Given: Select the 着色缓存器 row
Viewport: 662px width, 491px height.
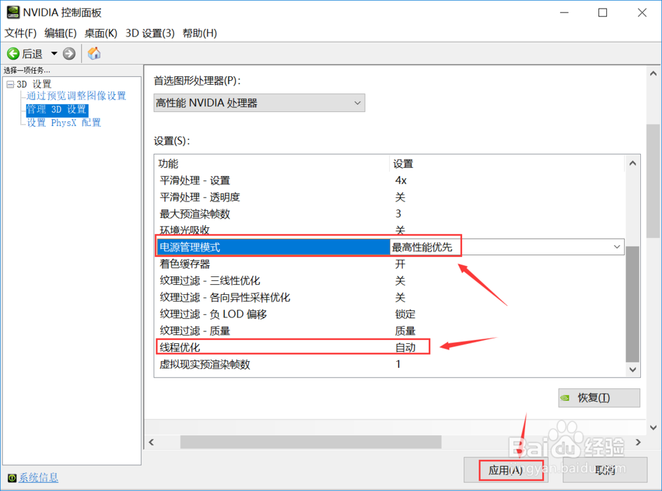Looking at the screenshot, I should [389, 264].
